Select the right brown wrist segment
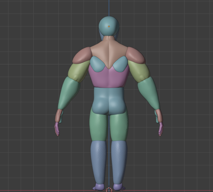 pyautogui.click(x=159, y=116)
